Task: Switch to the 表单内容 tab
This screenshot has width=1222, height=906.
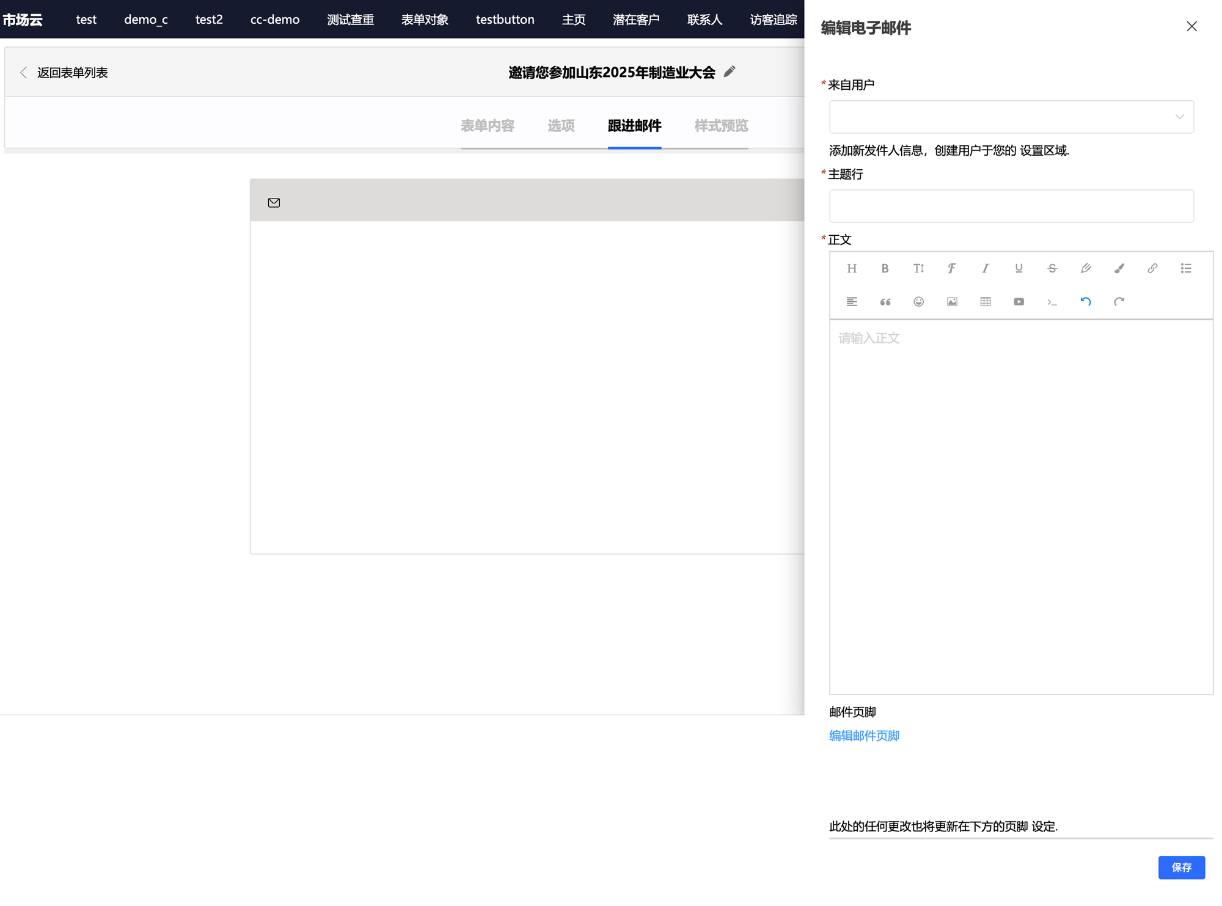Action: point(487,126)
